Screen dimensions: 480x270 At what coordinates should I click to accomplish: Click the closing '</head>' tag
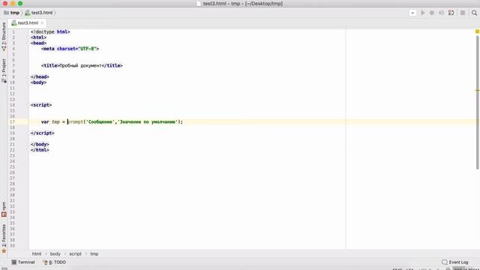click(x=40, y=76)
